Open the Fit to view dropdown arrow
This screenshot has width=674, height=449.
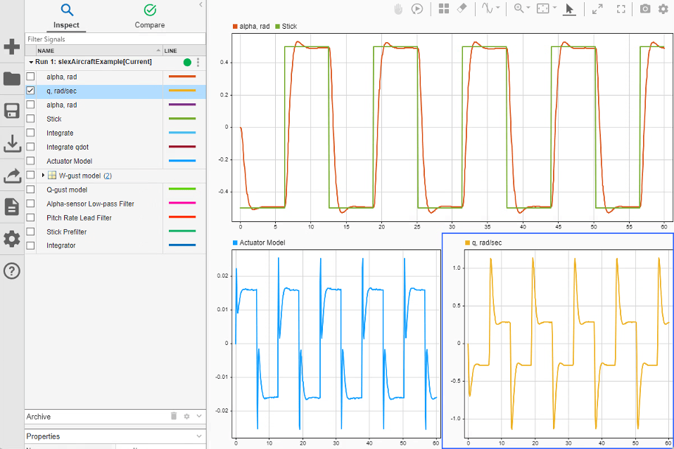pos(554,8)
